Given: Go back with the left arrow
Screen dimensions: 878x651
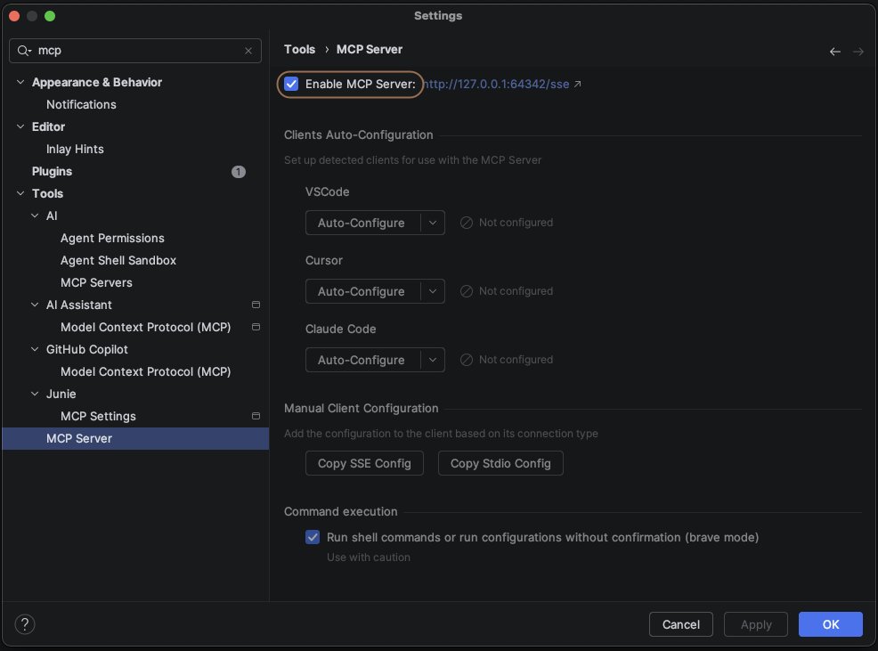Looking at the screenshot, I should 835,52.
